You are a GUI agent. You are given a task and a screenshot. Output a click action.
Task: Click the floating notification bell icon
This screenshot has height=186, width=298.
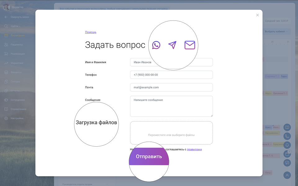coord(287,145)
